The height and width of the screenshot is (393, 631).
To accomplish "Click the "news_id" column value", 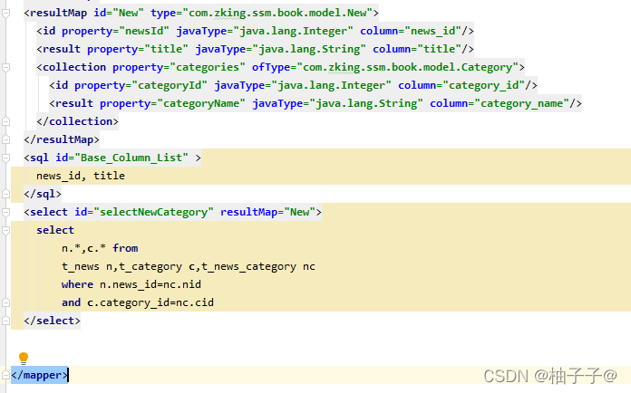I will pyautogui.click(x=432, y=31).
